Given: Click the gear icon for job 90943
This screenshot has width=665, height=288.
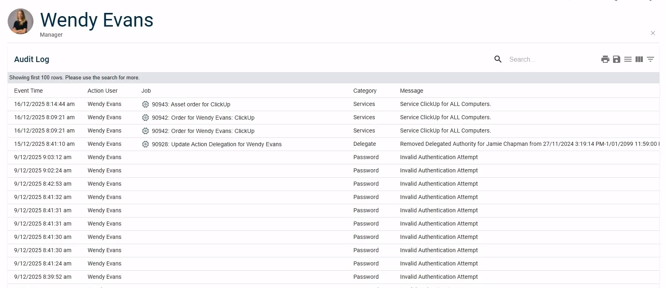Looking at the screenshot, I should point(145,104).
